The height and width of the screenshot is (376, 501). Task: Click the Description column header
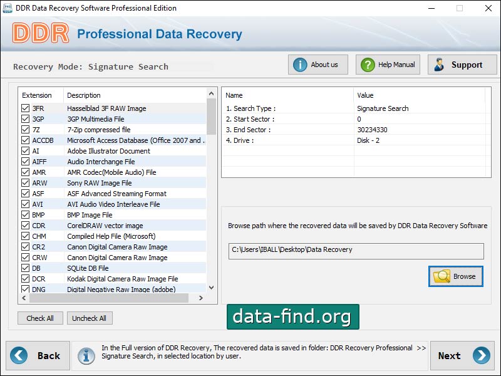(x=84, y=95)
